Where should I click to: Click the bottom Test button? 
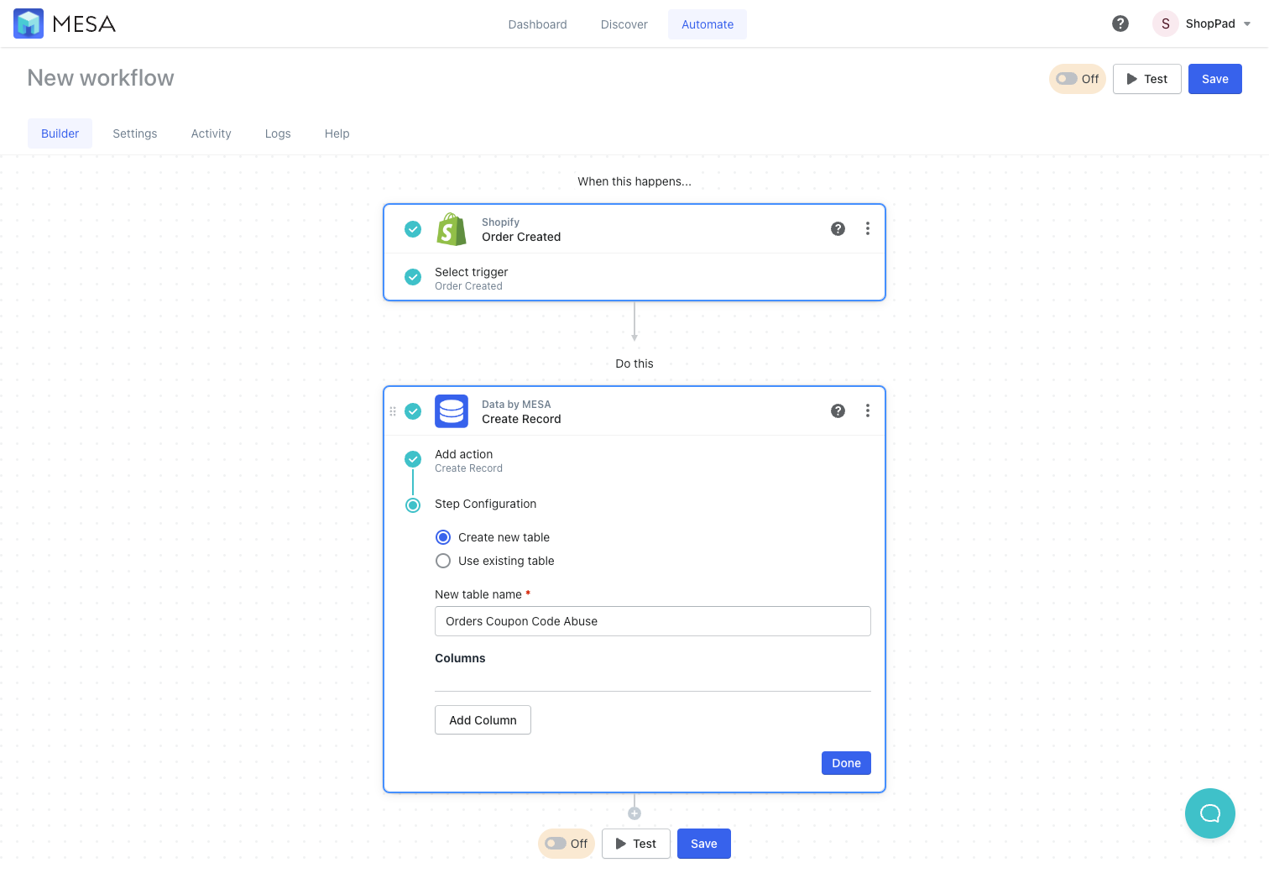(x=636, y=844)
